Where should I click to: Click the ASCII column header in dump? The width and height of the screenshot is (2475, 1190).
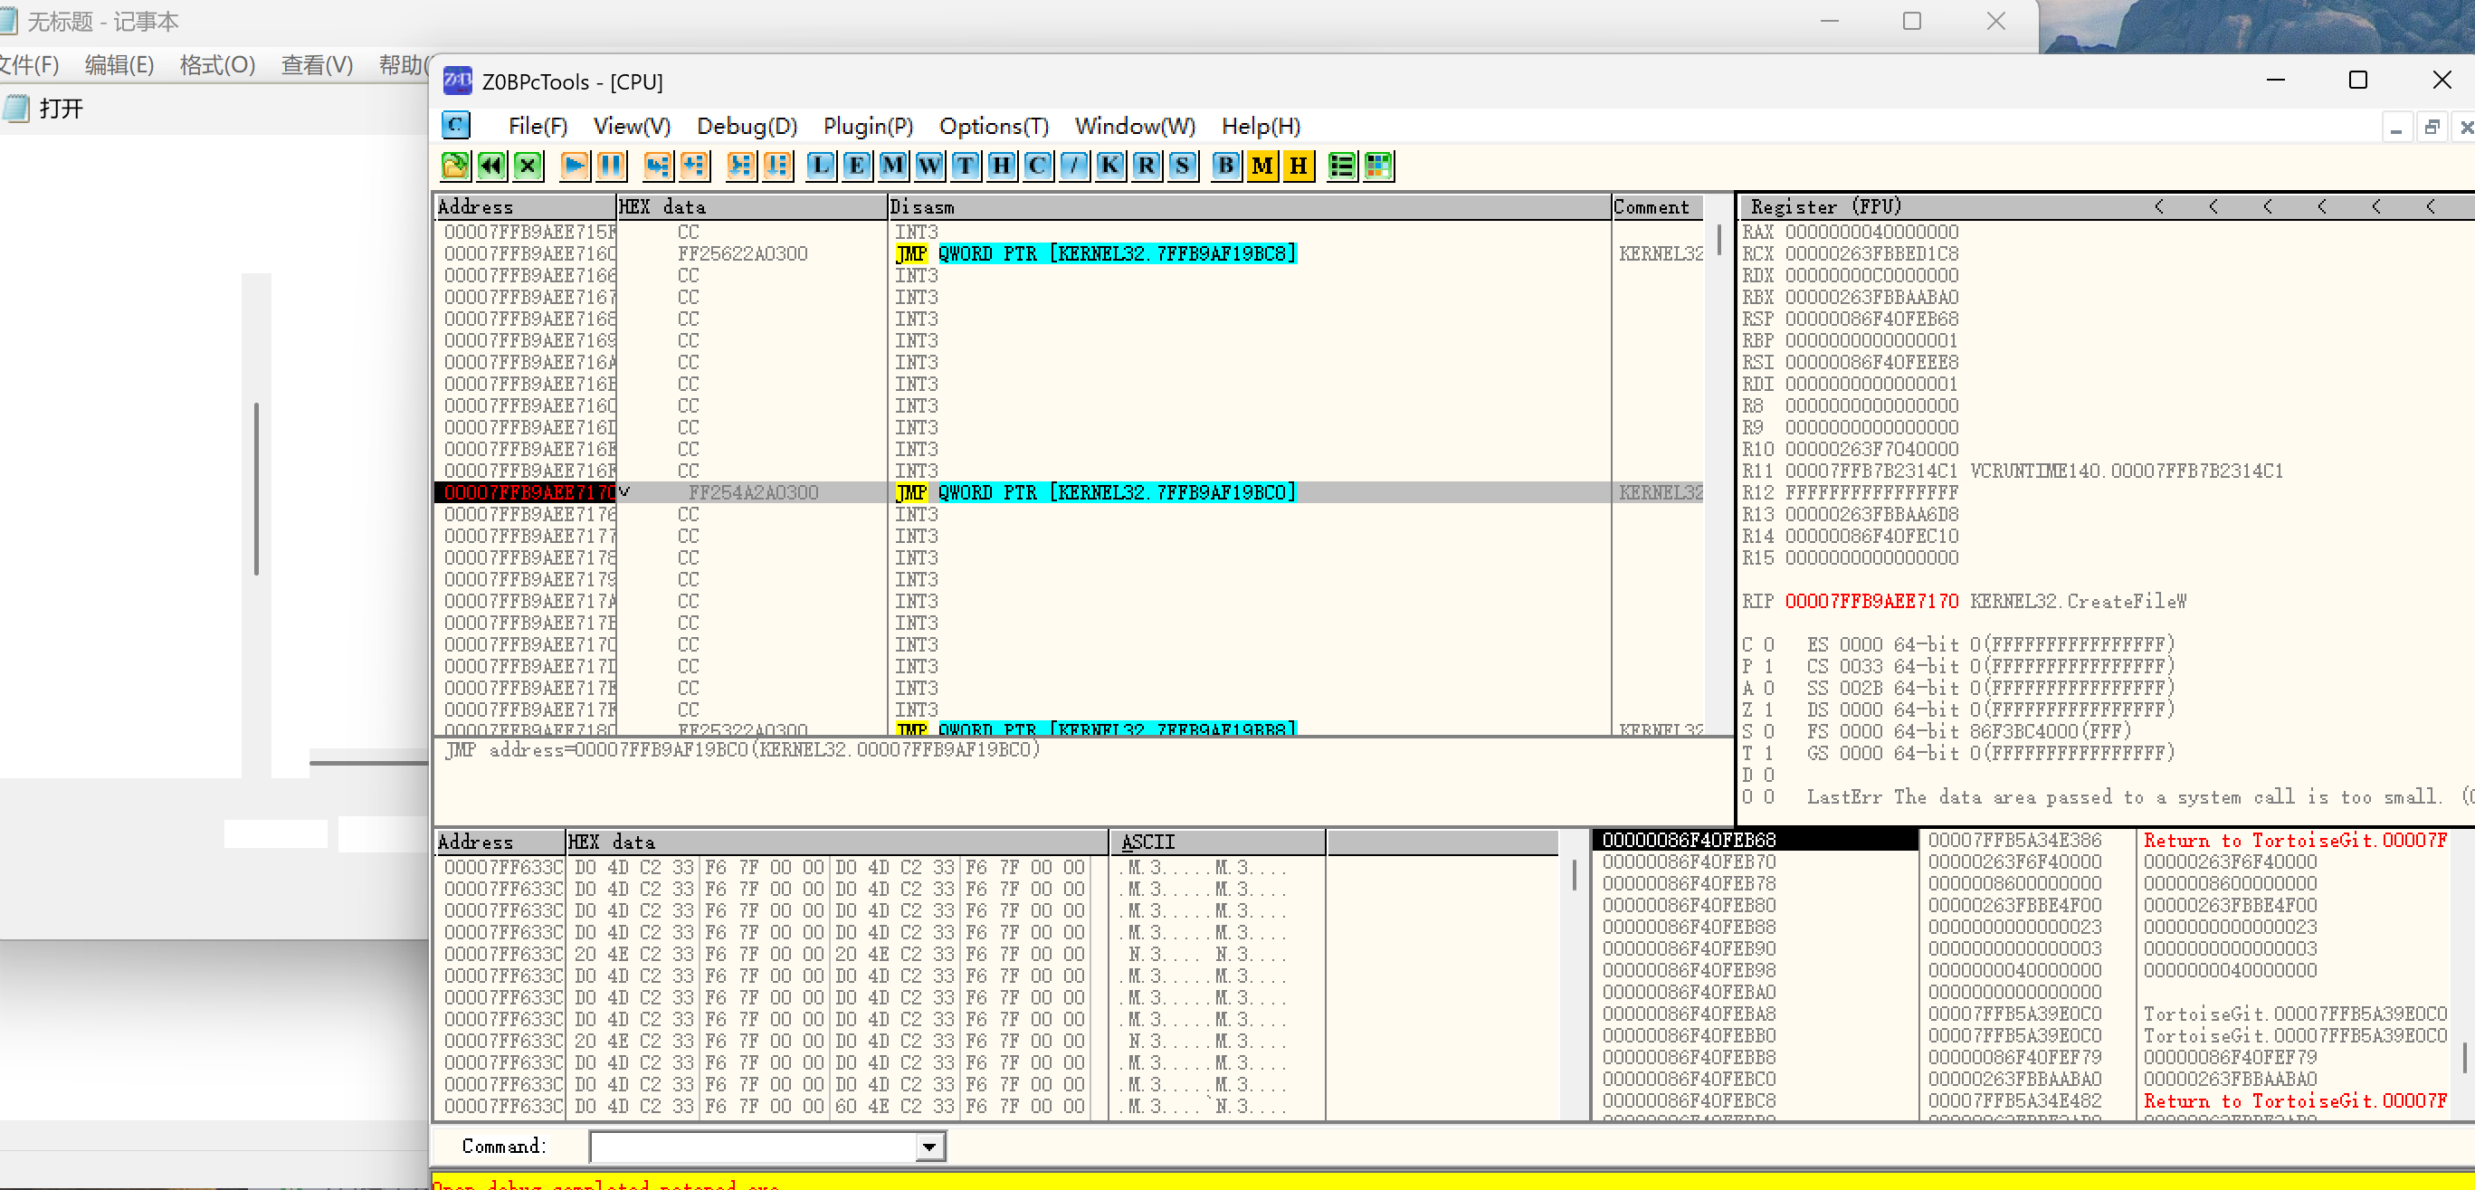click(x=1217, y=843)
